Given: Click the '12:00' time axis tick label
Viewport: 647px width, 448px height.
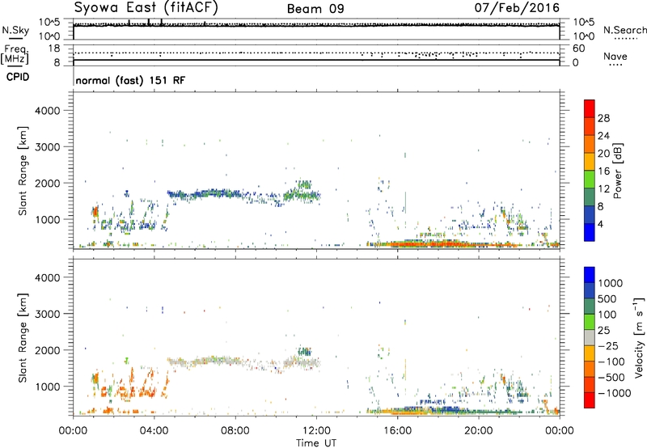Looking at the screenshot, I should click(316, 431).
